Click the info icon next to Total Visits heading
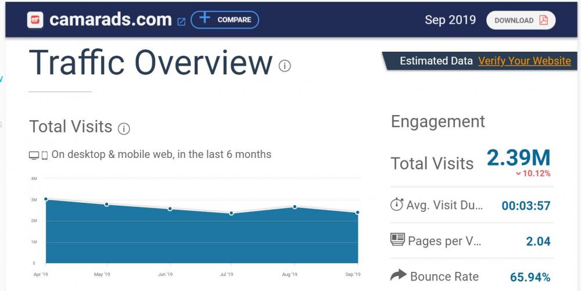Image resolution: width=581 pixels, height=291 pixels. [124, 128]
